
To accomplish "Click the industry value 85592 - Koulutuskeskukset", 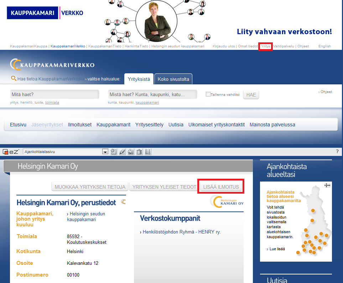I will click(87, 239).
